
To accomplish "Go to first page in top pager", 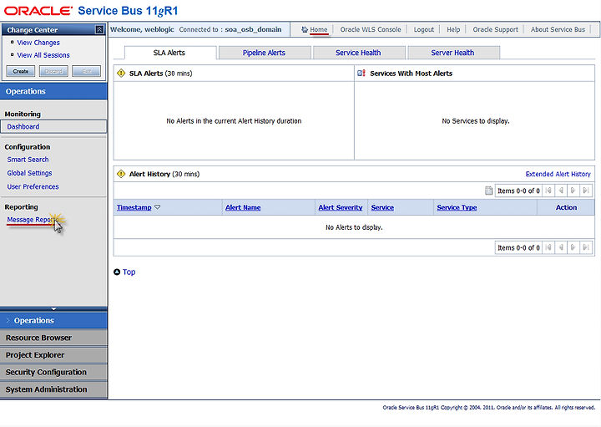I will point(548,191).
